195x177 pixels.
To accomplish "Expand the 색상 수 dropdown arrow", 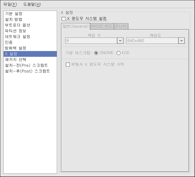I will tap(120, 40).
